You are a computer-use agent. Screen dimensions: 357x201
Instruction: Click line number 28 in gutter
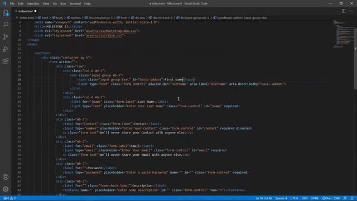point(20,119)
